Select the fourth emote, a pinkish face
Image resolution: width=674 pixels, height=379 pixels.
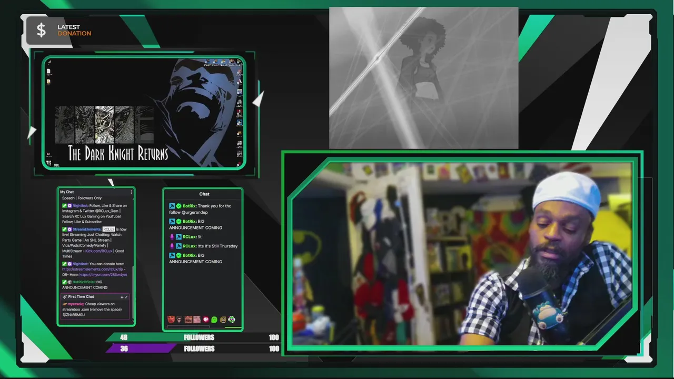pos(197,320)
